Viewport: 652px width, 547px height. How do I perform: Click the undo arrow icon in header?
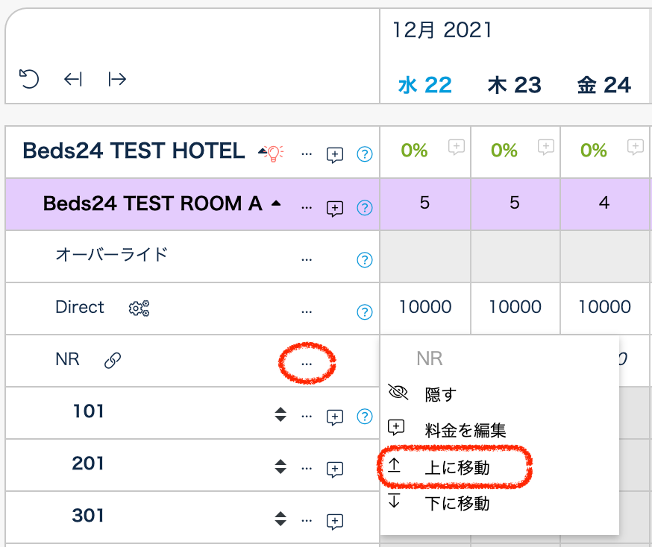[x=28, y=78]
